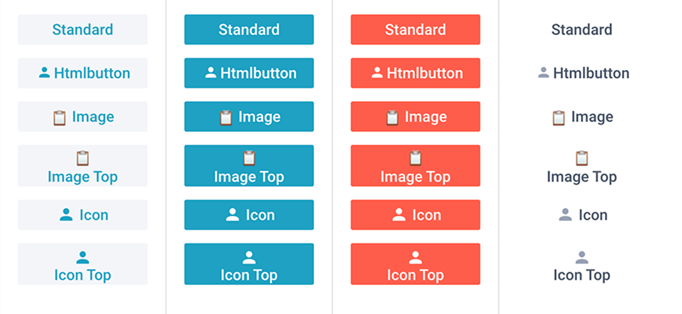Viewport: 682px width, 314px height.
Task: Click the user icon on blue Icon button
Action: tap(232, 215)
